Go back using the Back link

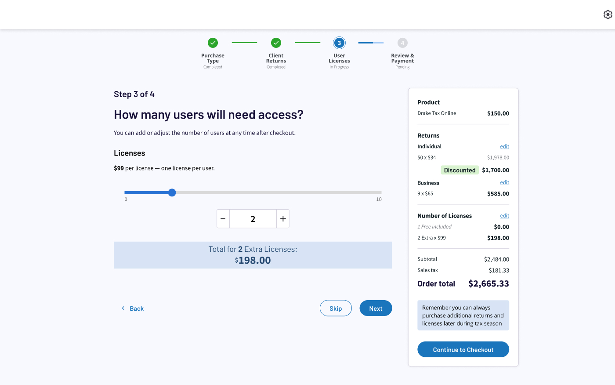[137, 309]
